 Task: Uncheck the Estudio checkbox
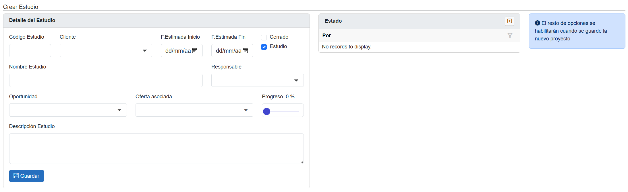click(264, 47)
